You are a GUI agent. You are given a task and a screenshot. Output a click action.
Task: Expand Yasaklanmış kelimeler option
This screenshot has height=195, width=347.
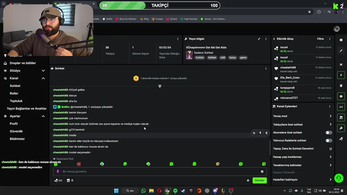303,165
